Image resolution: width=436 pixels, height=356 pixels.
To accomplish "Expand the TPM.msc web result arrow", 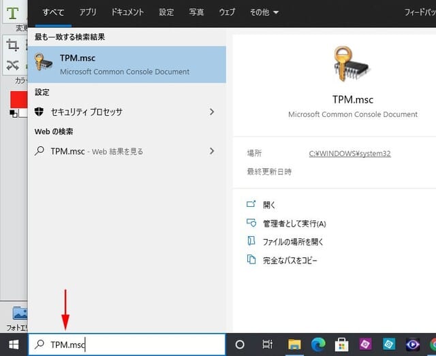I will pos(212,151).
